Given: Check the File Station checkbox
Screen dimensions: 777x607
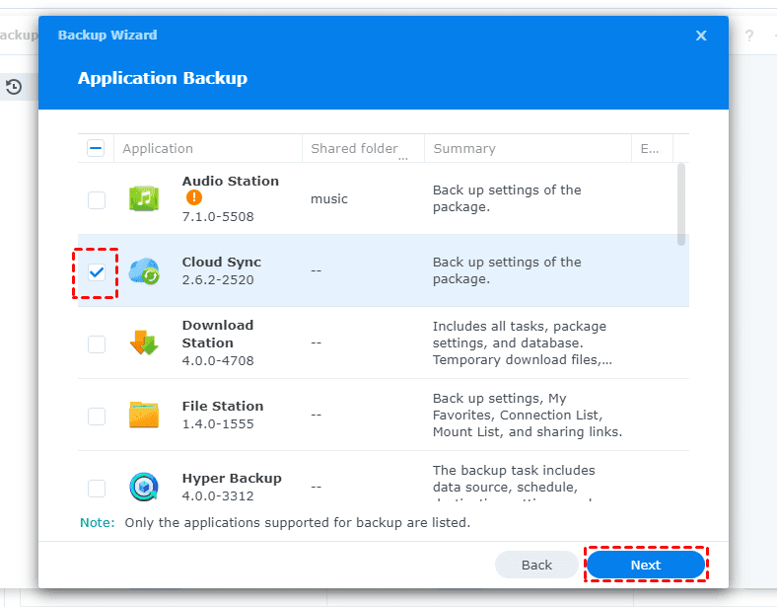Looking at the screenshot, I should (x=97, y=416).
